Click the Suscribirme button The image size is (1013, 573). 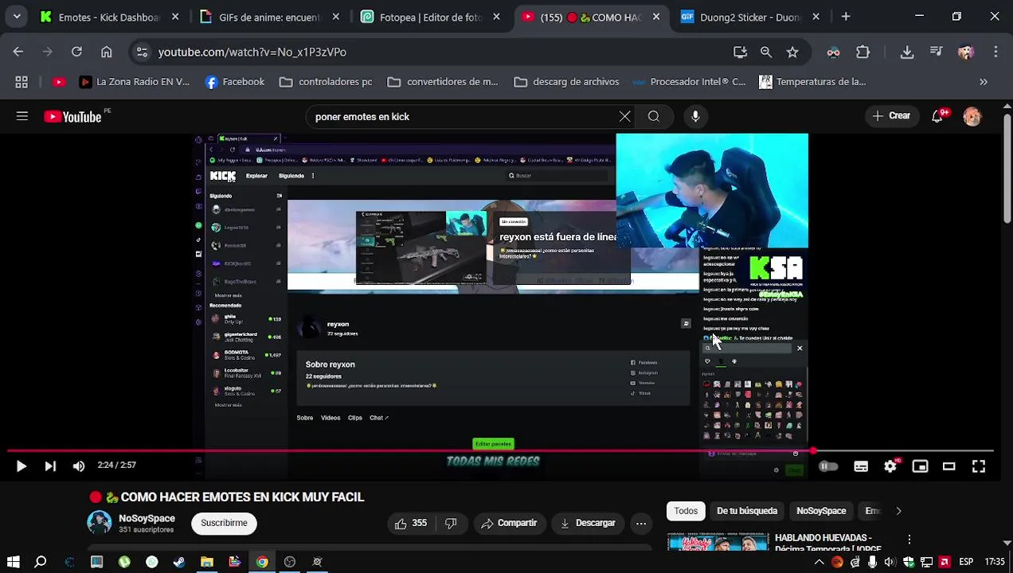(x=224, y=523)
